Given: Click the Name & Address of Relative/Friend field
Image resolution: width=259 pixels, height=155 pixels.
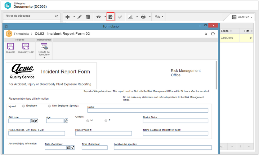Looking at the screenshot, I should pos(176,133).
